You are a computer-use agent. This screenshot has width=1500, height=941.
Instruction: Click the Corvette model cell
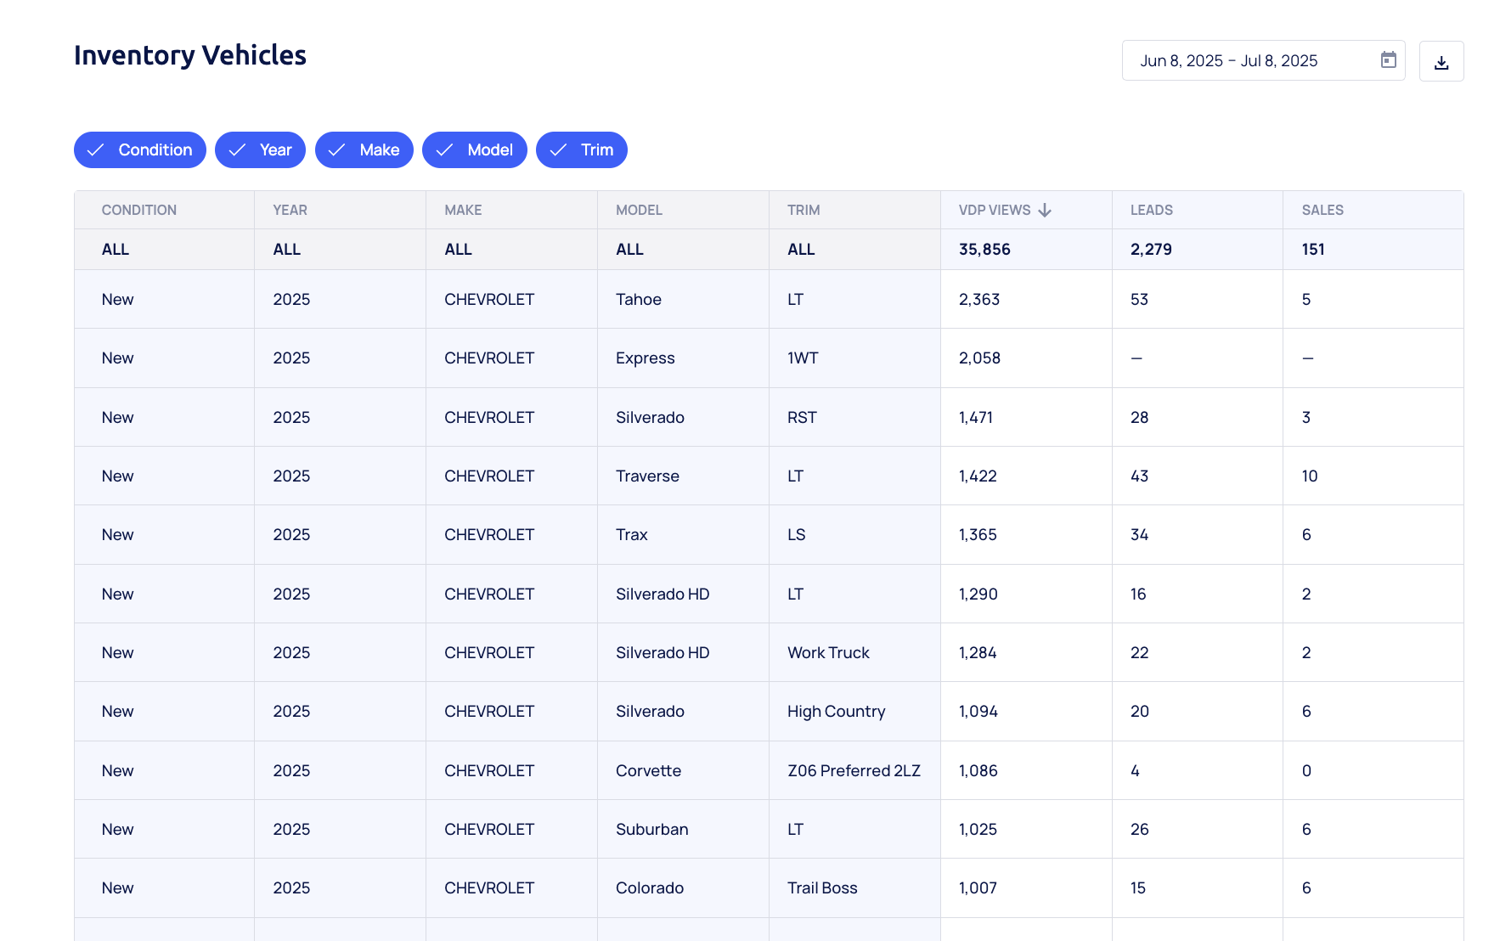click(x=648, y=770)
